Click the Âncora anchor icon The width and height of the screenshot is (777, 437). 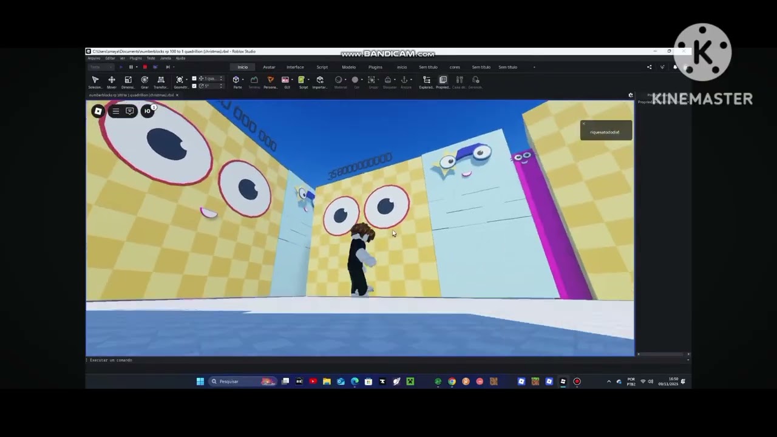coord(404,80)
